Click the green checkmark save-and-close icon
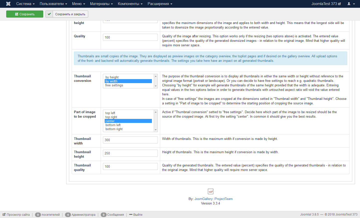This screenshot has width=360, height=218. pyautogui.click(x=49, y=14)
